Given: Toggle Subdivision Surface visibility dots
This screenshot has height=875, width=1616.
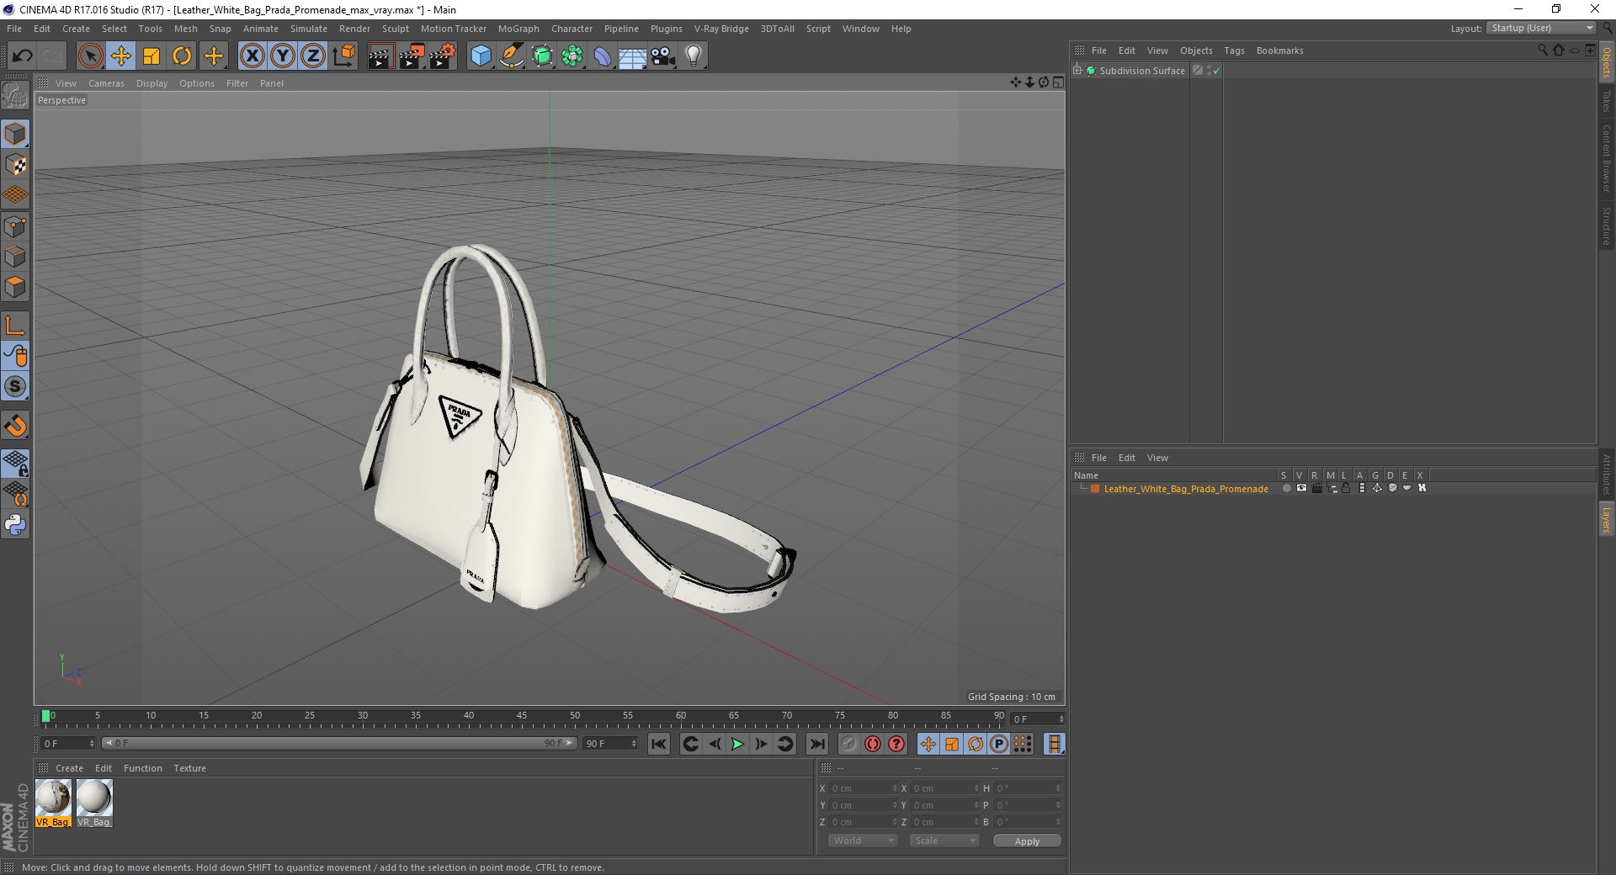Looking at the screenshot, I should [x=1209, y=71].
